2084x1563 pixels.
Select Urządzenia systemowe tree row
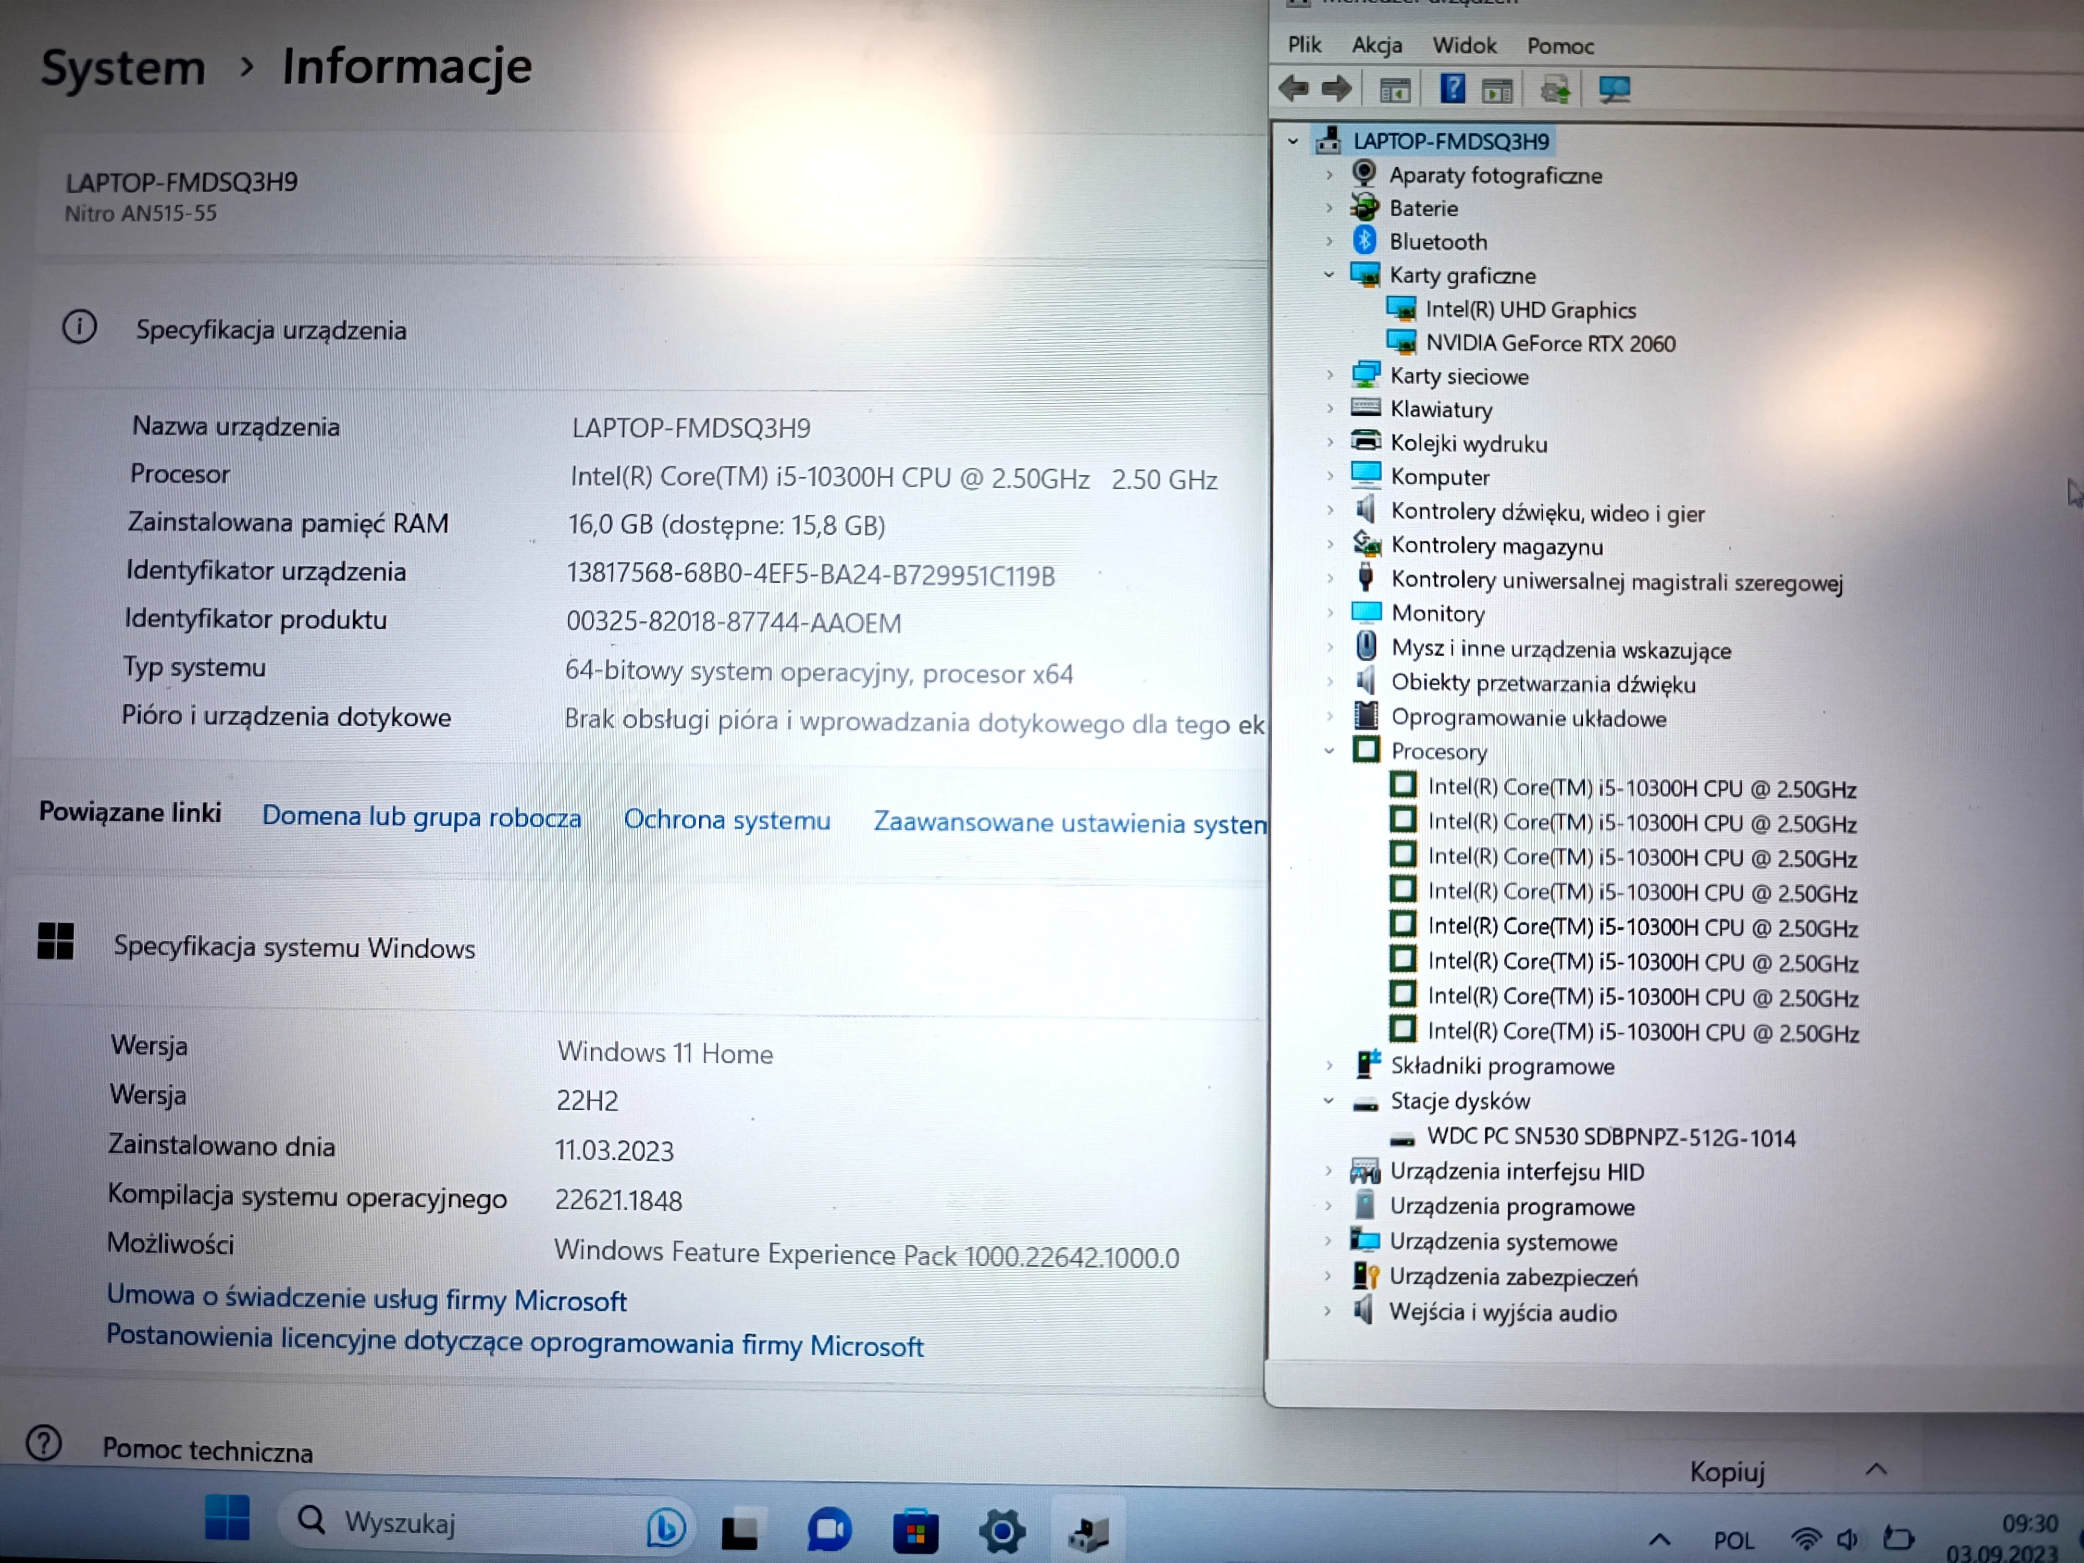pyautogui.click(x=1503, y=1242)
